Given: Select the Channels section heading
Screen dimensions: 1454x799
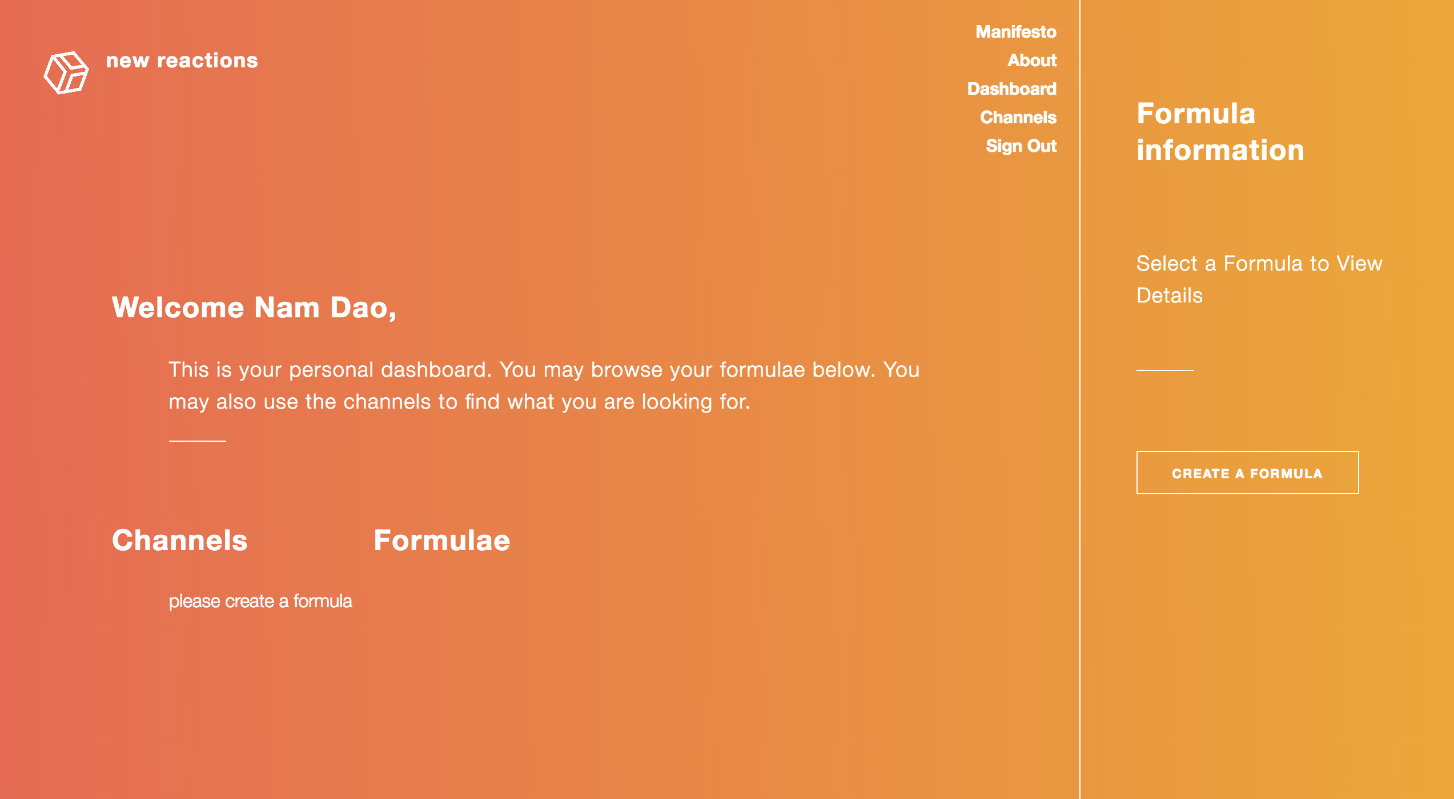Looking at the screenshot, I should click(x=179, y=540).
